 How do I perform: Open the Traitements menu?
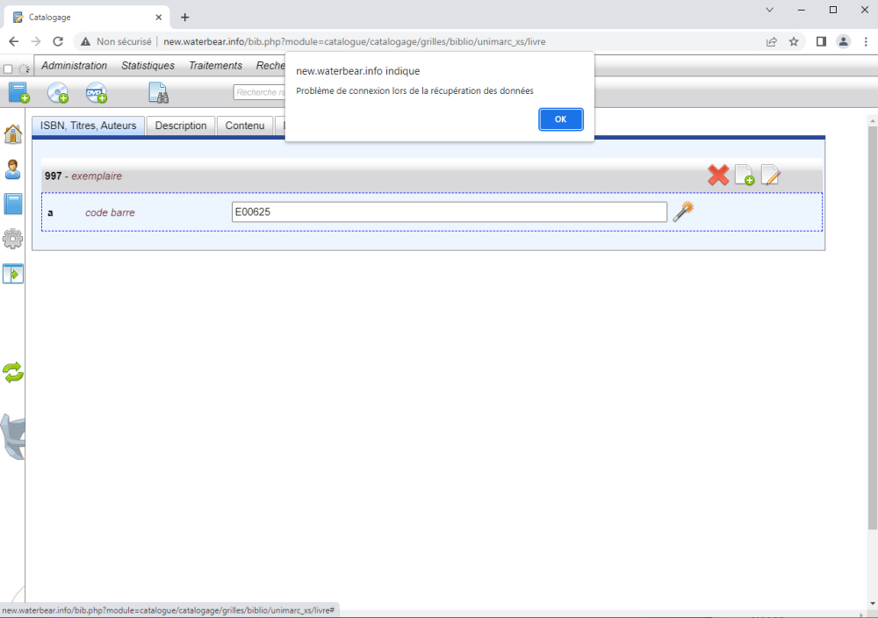click(215, 66)
